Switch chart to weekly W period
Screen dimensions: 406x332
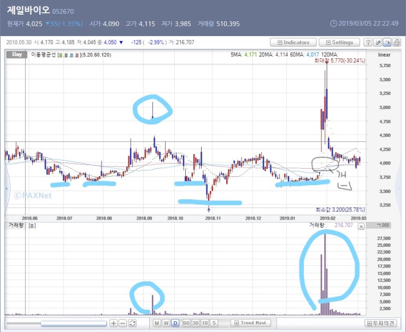[x=166, y=323]
